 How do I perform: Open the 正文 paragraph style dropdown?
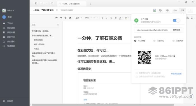click(x=79, y=18)
